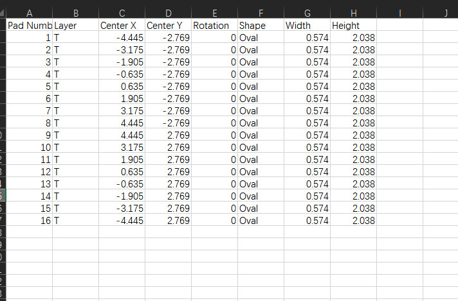This screenshot has width=458, height=301.
Task: Select the 'Height' header cell
Action: (x=353, y=26)
